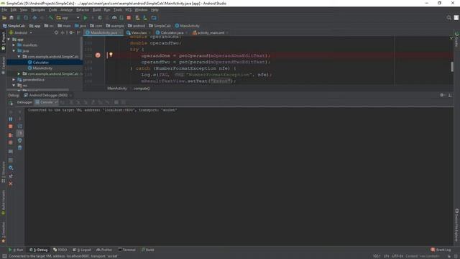Image resolution: width=460 pixels, height=259 pixels.
Task: Click the Save All toolbar icon
Action: click(11, 18)
